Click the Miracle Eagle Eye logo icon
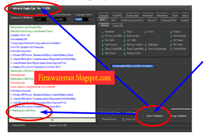The width and height of the screenshot is (208, 135). 11,8
